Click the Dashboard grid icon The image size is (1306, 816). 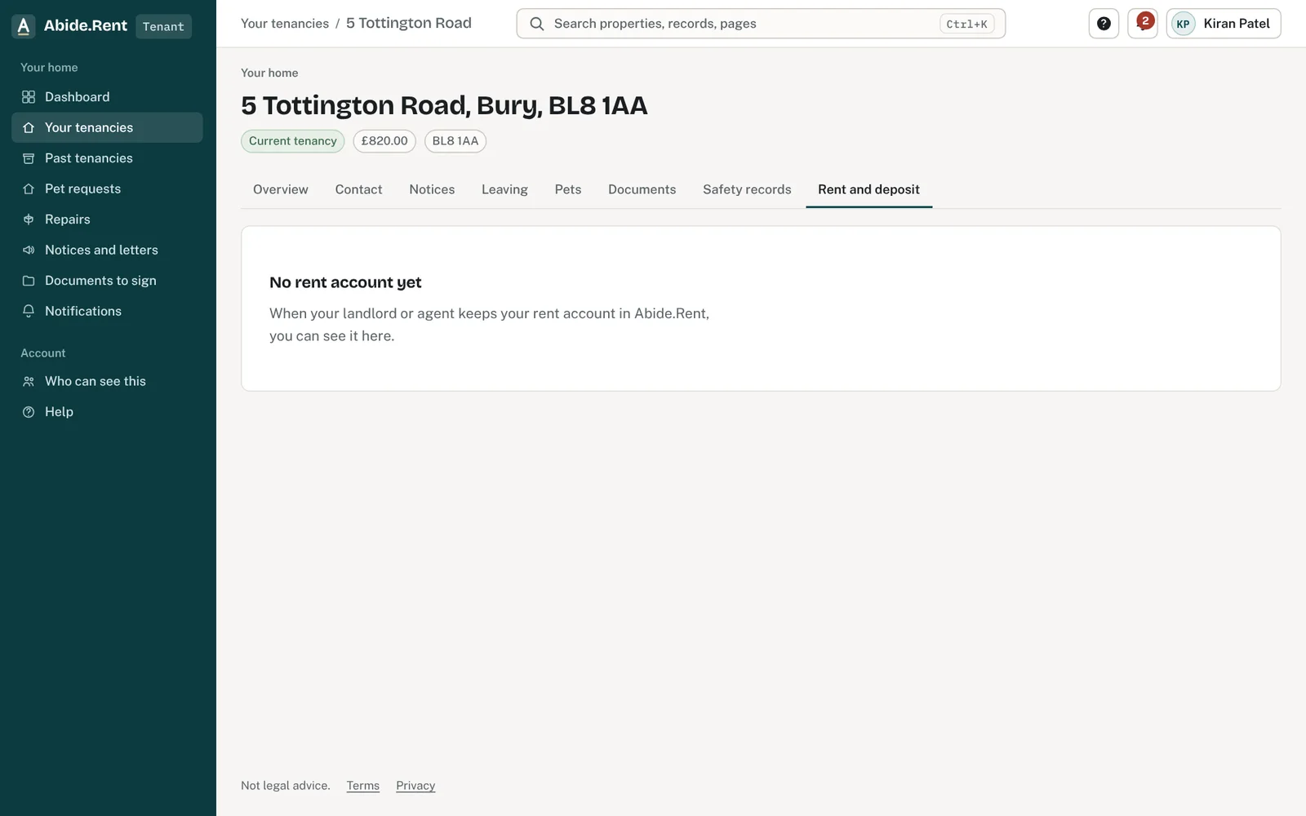click(29, 97)
